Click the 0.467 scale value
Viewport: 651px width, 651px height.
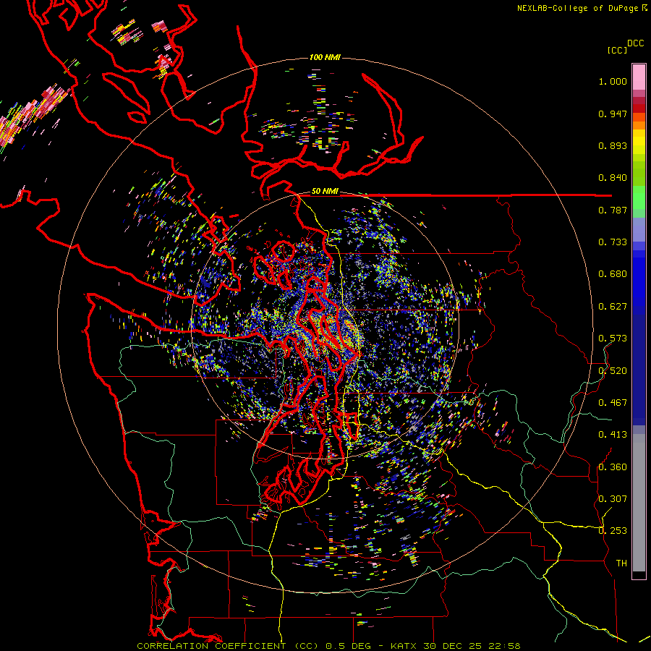click(x=613, y=403)
